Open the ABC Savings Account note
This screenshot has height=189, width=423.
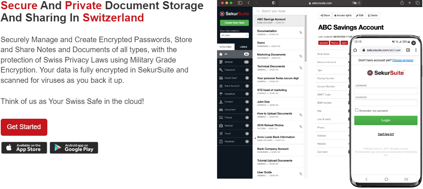(278, 20)
